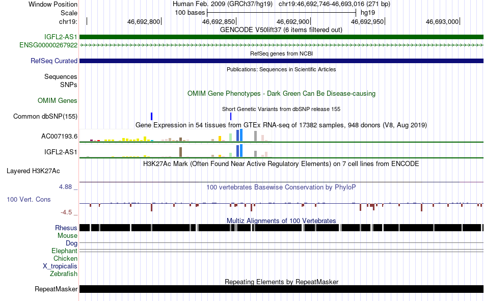Open the OMIM Gene Phenotypes track title
The width and height of the screenshot is (484, 301).
[x=281, y=94]
